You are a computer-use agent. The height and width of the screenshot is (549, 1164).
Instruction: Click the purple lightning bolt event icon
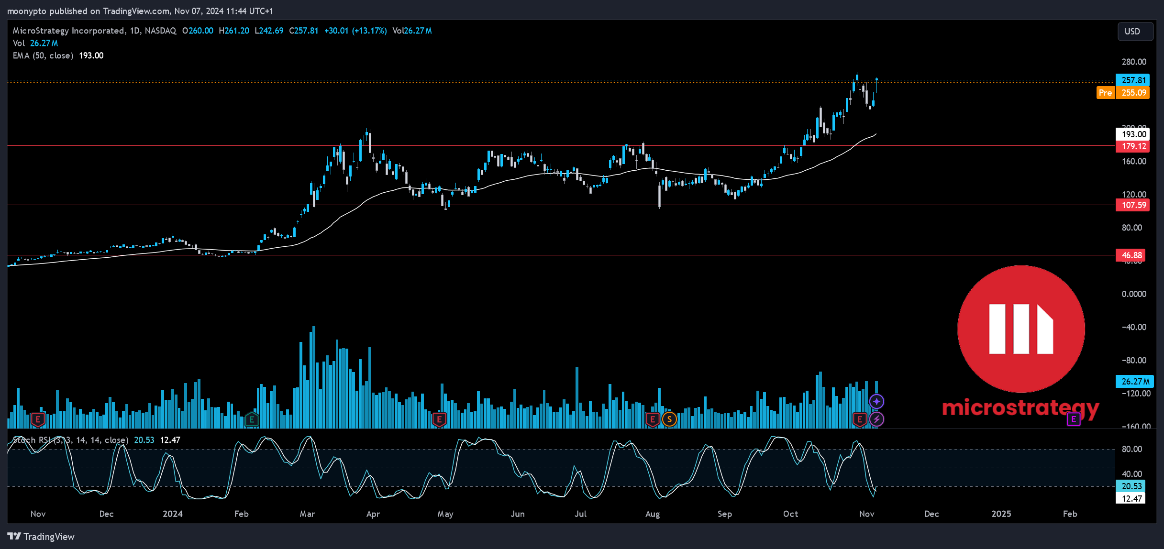[x=876, y=419]
